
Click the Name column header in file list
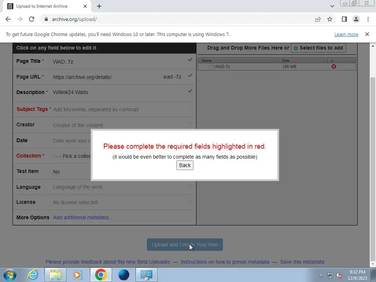238,61
